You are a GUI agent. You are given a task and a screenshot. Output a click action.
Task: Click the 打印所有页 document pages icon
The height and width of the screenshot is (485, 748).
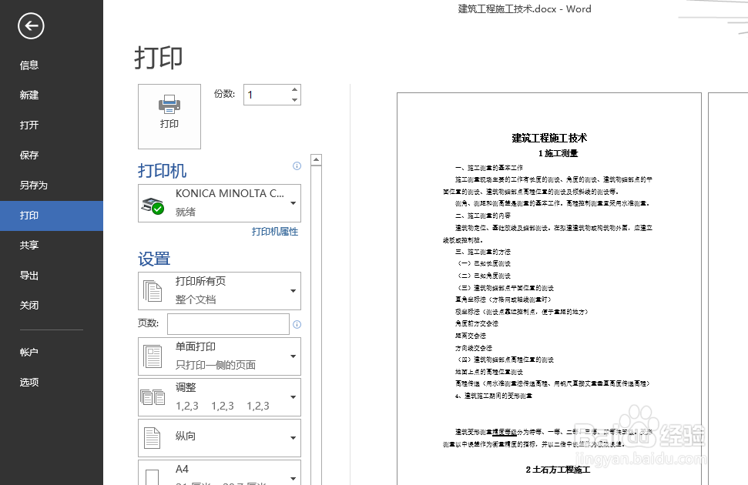[153, 291]
